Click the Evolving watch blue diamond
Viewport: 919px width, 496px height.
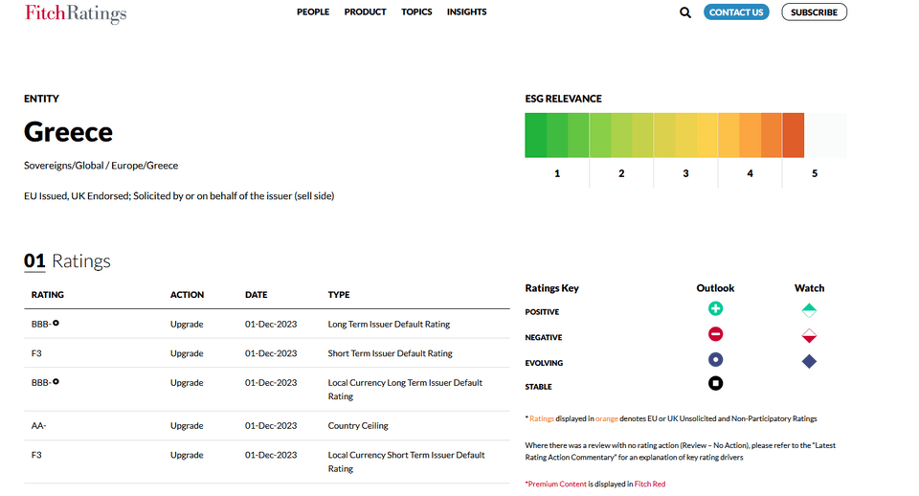pyautogui.click(x=809, y=361)
